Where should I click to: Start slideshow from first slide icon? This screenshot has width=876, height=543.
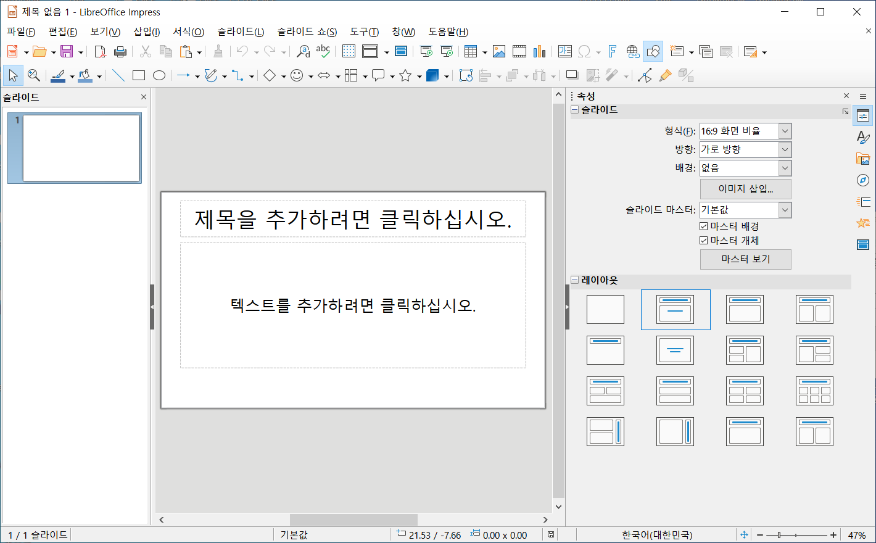[x=426, y=52]
